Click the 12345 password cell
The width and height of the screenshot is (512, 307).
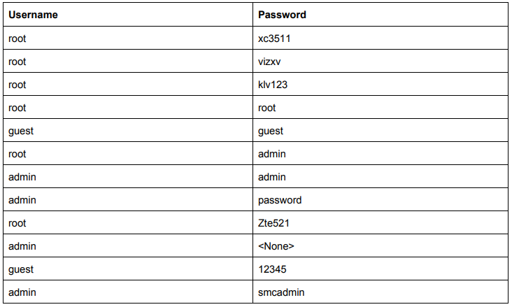pos(271,269)
